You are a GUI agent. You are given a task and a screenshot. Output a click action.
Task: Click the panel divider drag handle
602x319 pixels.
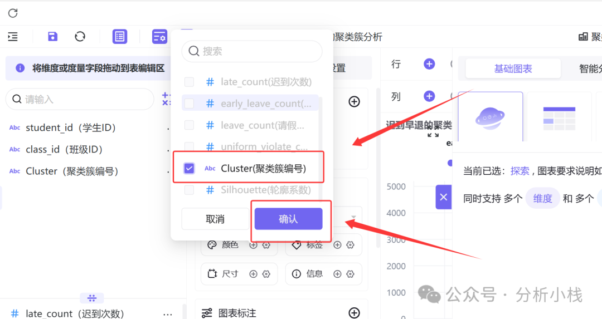pyautogui.click(x=92, y=298)
